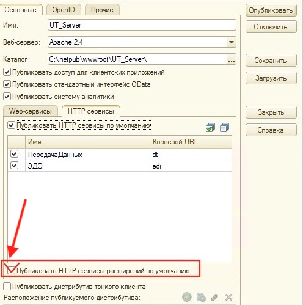
Task: Expand the Веб-сервер dropdown arrow
Action: pos(232,42)
